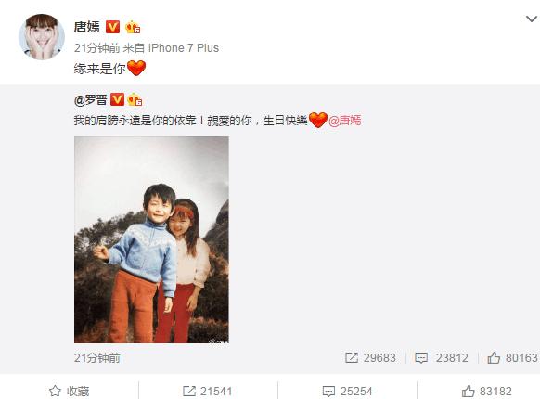Open the original post comments icon 23812
The height and width of the screenshot is (399, 540).
(x=442, y=357)
